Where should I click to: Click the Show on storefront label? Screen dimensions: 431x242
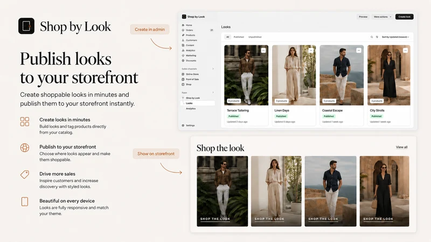[x=156, y=154]
